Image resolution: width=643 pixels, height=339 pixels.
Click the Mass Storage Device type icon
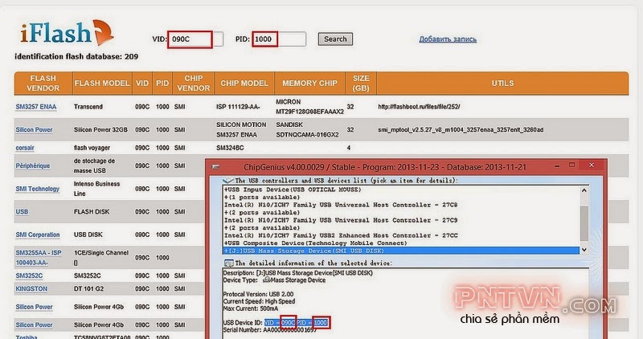[x=267, y=280]
